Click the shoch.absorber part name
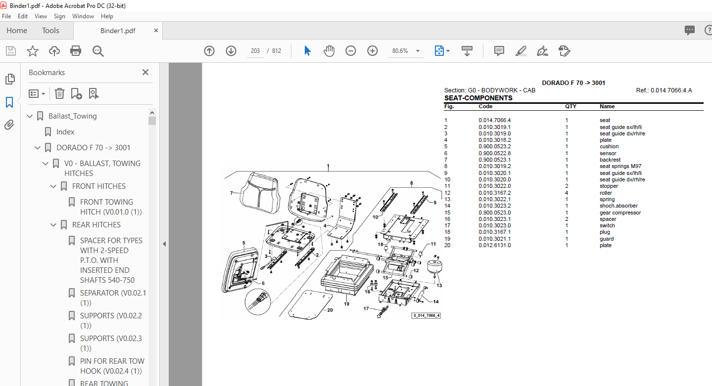 pos(618,206)
